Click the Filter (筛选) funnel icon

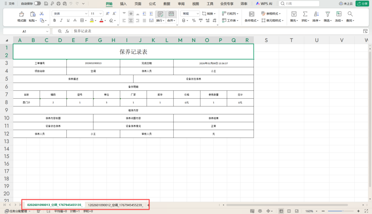tap(328, 14)
